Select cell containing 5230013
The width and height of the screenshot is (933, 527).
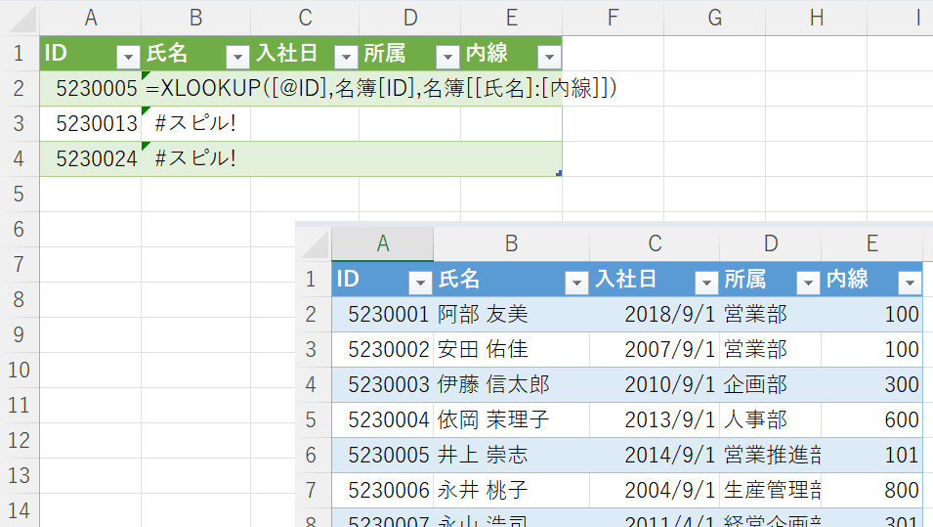91,124
